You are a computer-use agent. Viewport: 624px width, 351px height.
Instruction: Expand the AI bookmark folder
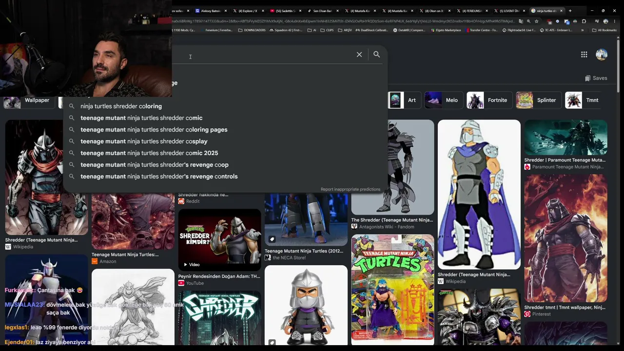point(312,30)
